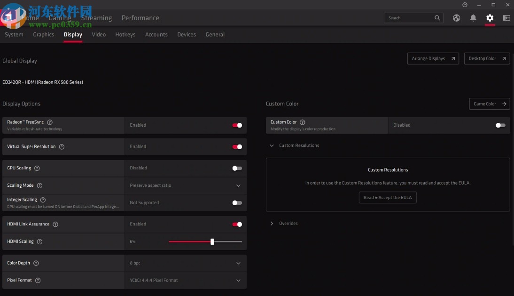This screenshot has height=296, width=514.
Task: Turn on Custom Color
Action: 500,125
